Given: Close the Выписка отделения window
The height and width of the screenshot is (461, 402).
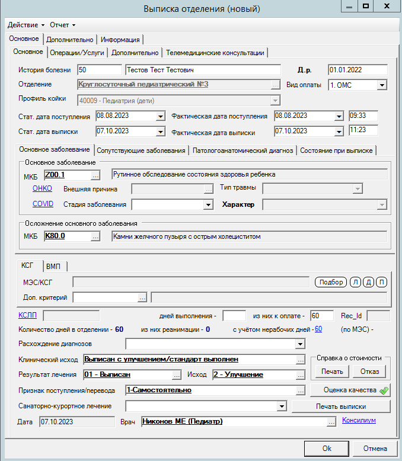Looking at the screenshot, I should point(387,6).
